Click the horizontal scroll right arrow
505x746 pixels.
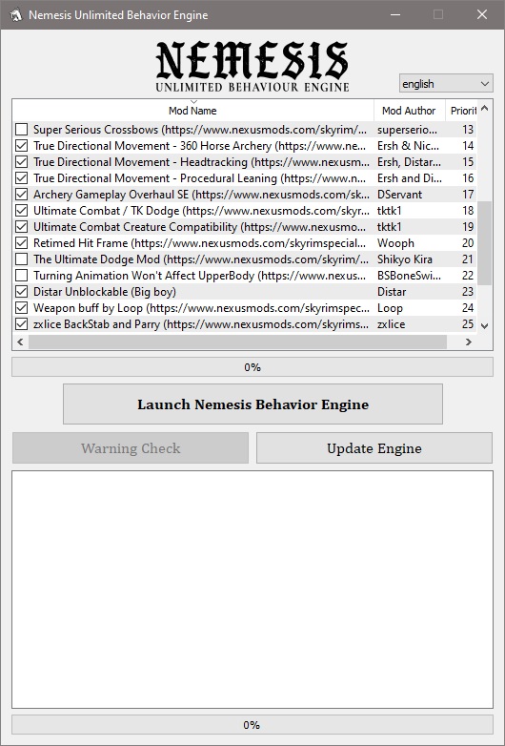point(469,342)
